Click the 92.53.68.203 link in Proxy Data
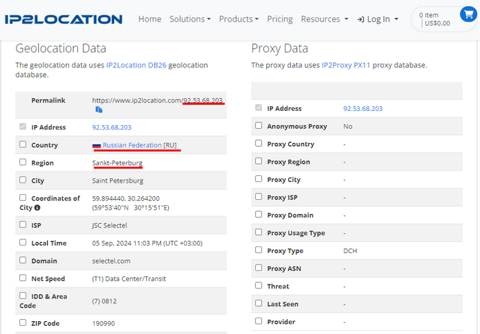480x334 pixels. pos(363,109)
